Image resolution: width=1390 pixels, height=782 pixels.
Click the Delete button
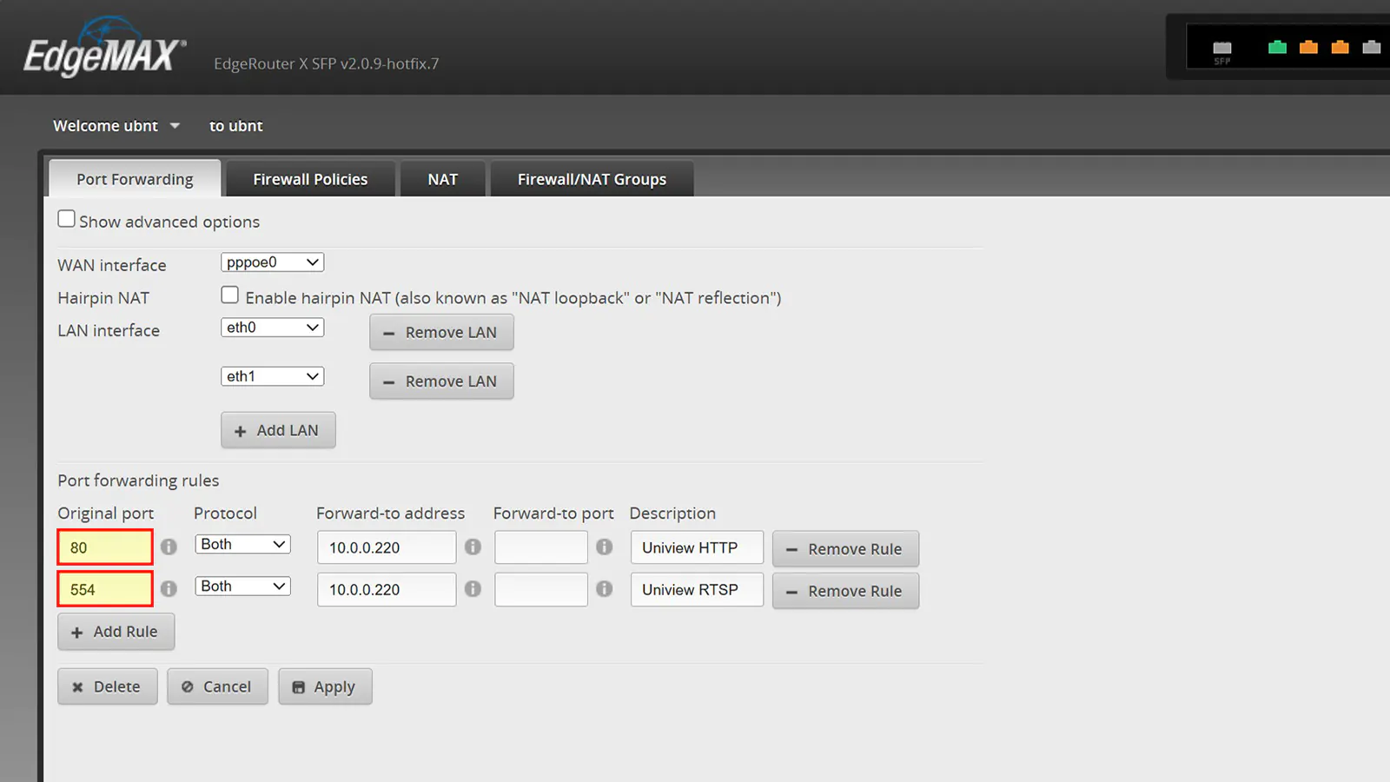pos(108,686)
